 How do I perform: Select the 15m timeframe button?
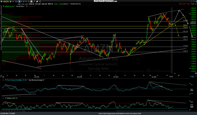click(x=16, y=2)
